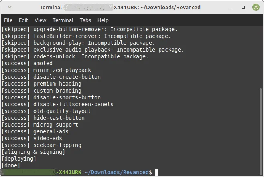This screenshot has height=177, width=264.
Task: Open the View menu
Action: pos(40,20)
